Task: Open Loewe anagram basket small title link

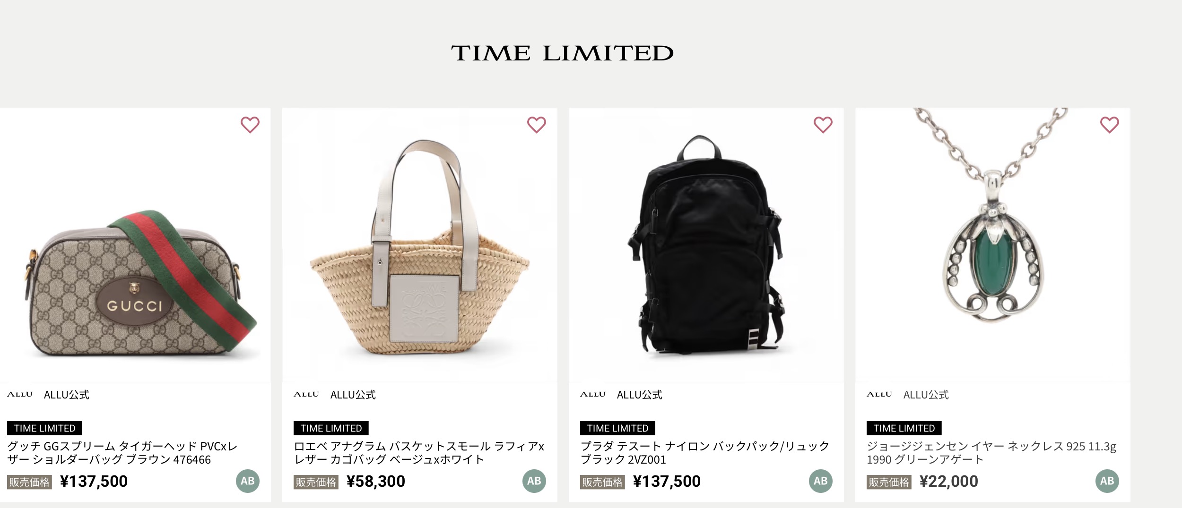Action: pos(419,453)
